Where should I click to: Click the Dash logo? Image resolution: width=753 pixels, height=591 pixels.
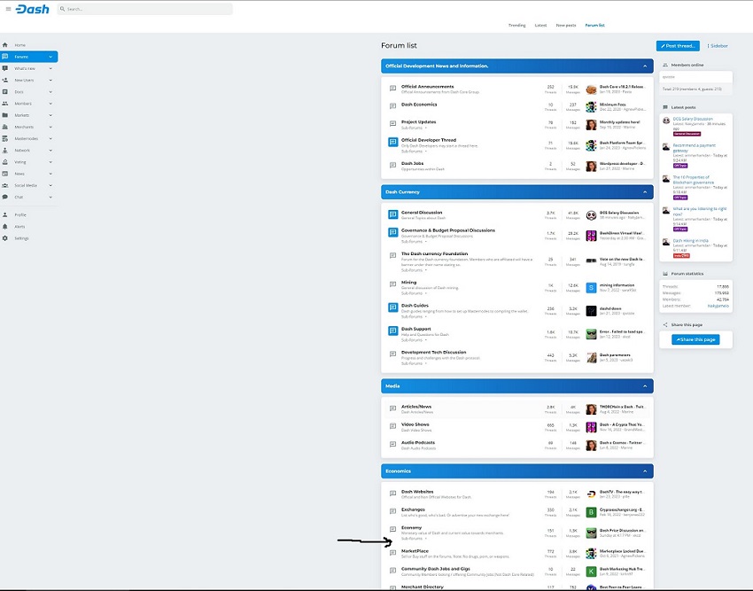pos(32,9)
